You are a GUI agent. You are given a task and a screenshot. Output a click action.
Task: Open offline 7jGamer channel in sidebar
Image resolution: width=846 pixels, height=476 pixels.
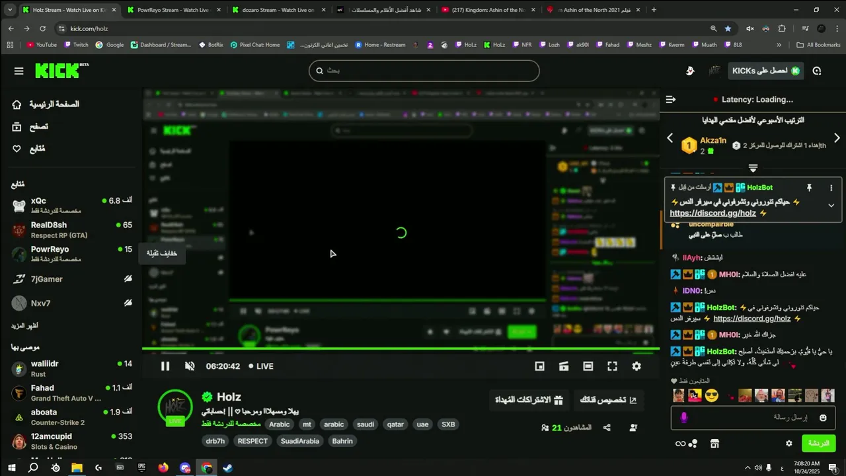(x=71, y=279)
